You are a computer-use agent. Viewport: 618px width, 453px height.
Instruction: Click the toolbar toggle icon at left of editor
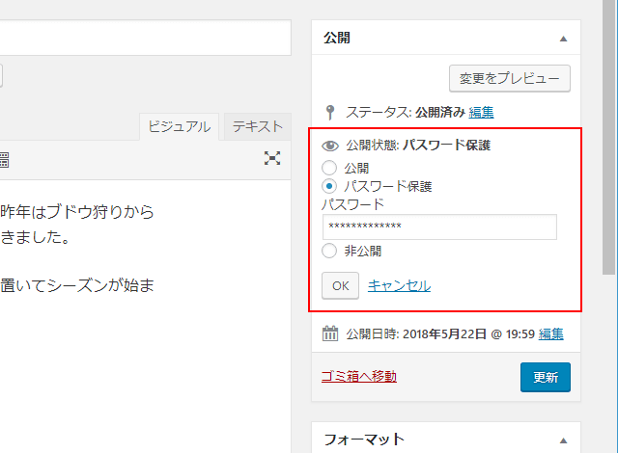click(4, 160)
